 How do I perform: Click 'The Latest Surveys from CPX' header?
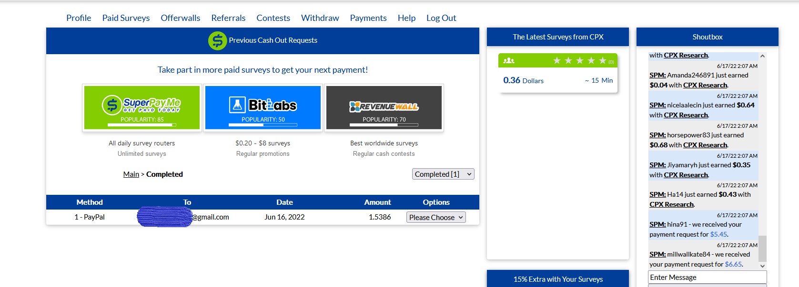pyautogui.click(x=558, y=37)
